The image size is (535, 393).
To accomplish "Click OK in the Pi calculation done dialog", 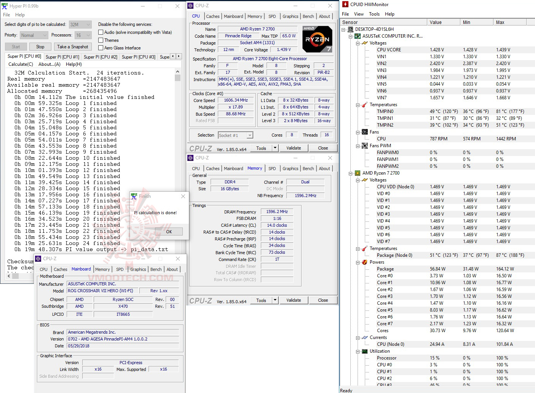I will coord(169,231).
